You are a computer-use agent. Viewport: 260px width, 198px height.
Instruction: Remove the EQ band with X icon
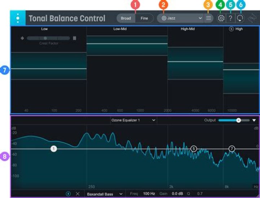(x=77, y=194)
